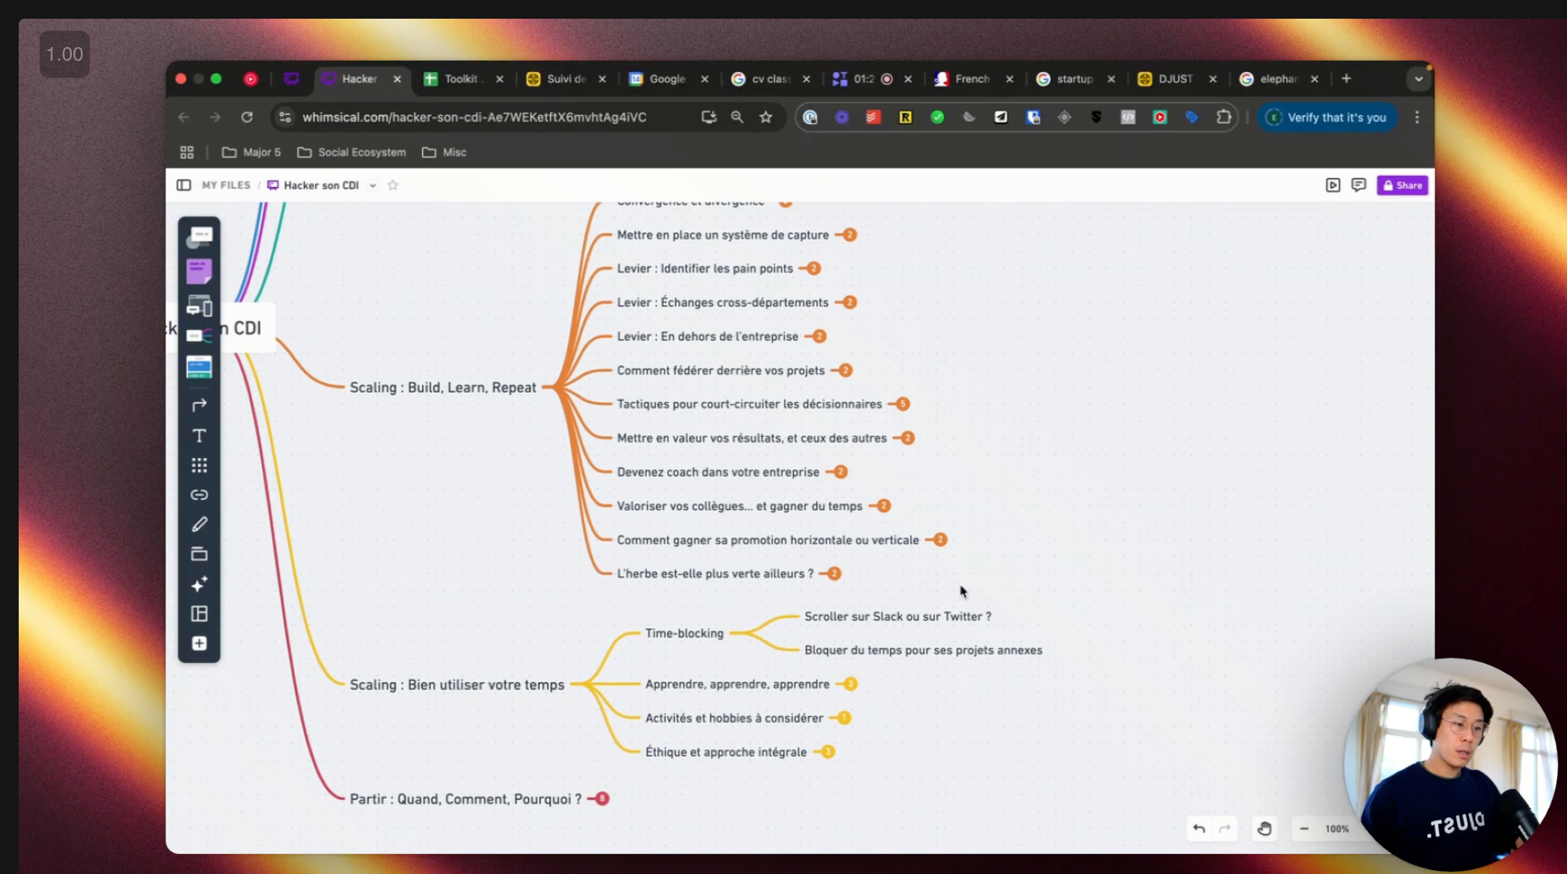Image resolution: width=1567 pixels, height=874 pixels.
Task: Click the zoom out minus control
Action: click(1304, 828)
